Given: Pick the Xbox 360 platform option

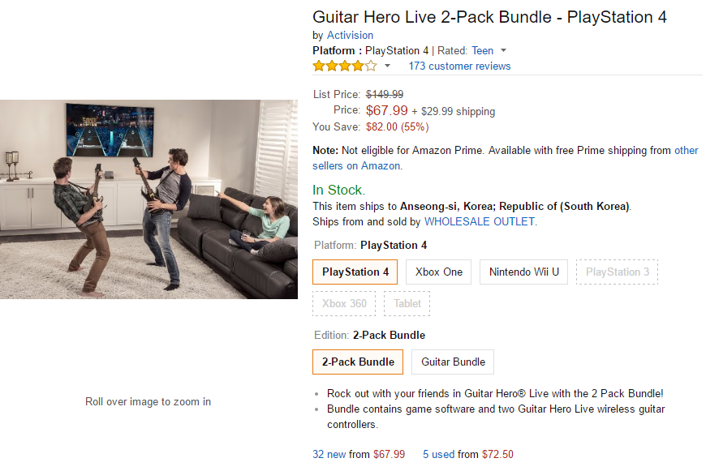Looking at the screenshot, I should pos(344,303).
